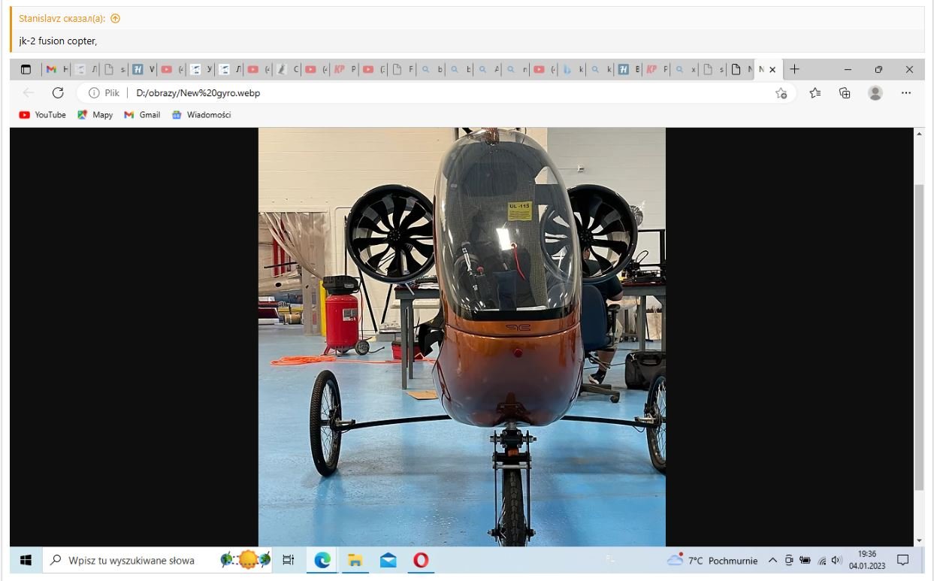The image size is (934, 581).
Task: Add this page to favorites using the star icon
Action: (x=781, y=92)
